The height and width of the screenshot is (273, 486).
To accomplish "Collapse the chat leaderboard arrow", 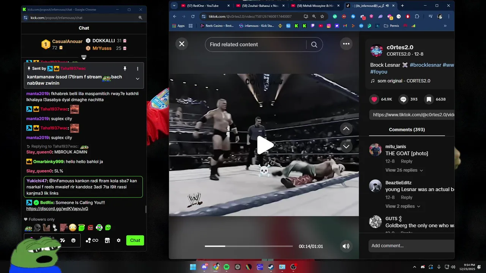I will pyautogui.click(x=84, y=57).
